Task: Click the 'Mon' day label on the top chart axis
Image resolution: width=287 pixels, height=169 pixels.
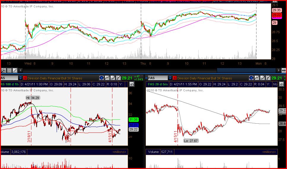Action: pyautogui.click(x=259, y=63)
